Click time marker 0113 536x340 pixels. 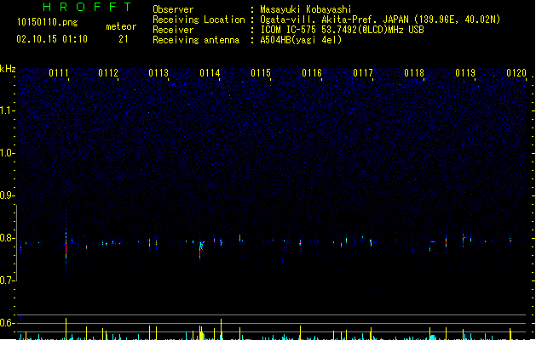[x=158, y=73]
